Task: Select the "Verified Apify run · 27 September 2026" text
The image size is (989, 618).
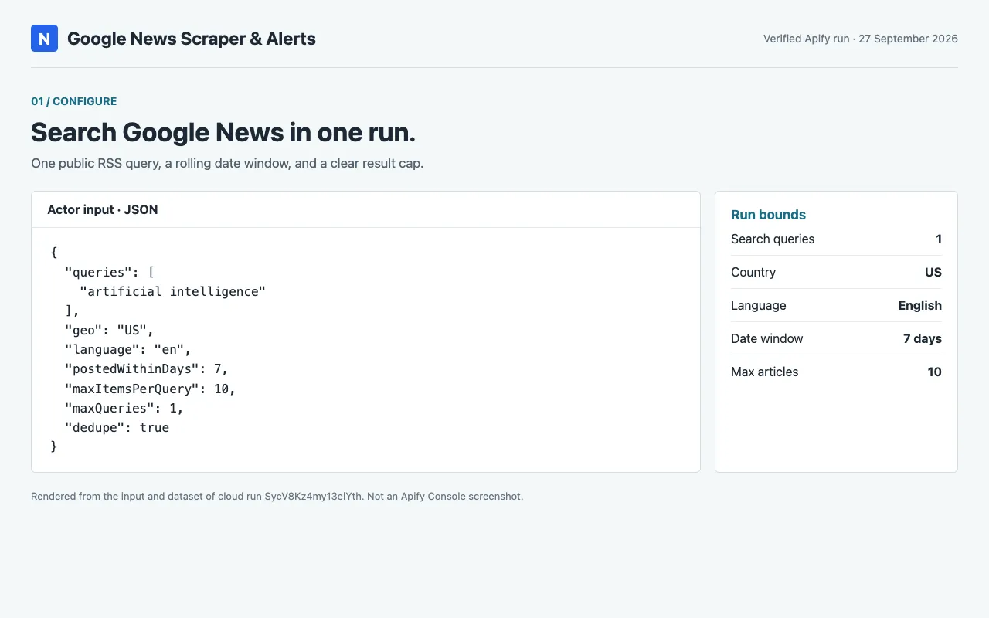Action: (861, 39)
